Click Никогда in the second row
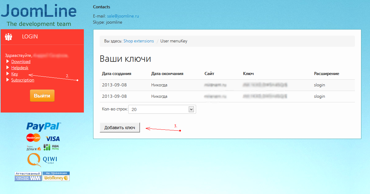Viewport: 370px width, 194px height. (159, 96)
